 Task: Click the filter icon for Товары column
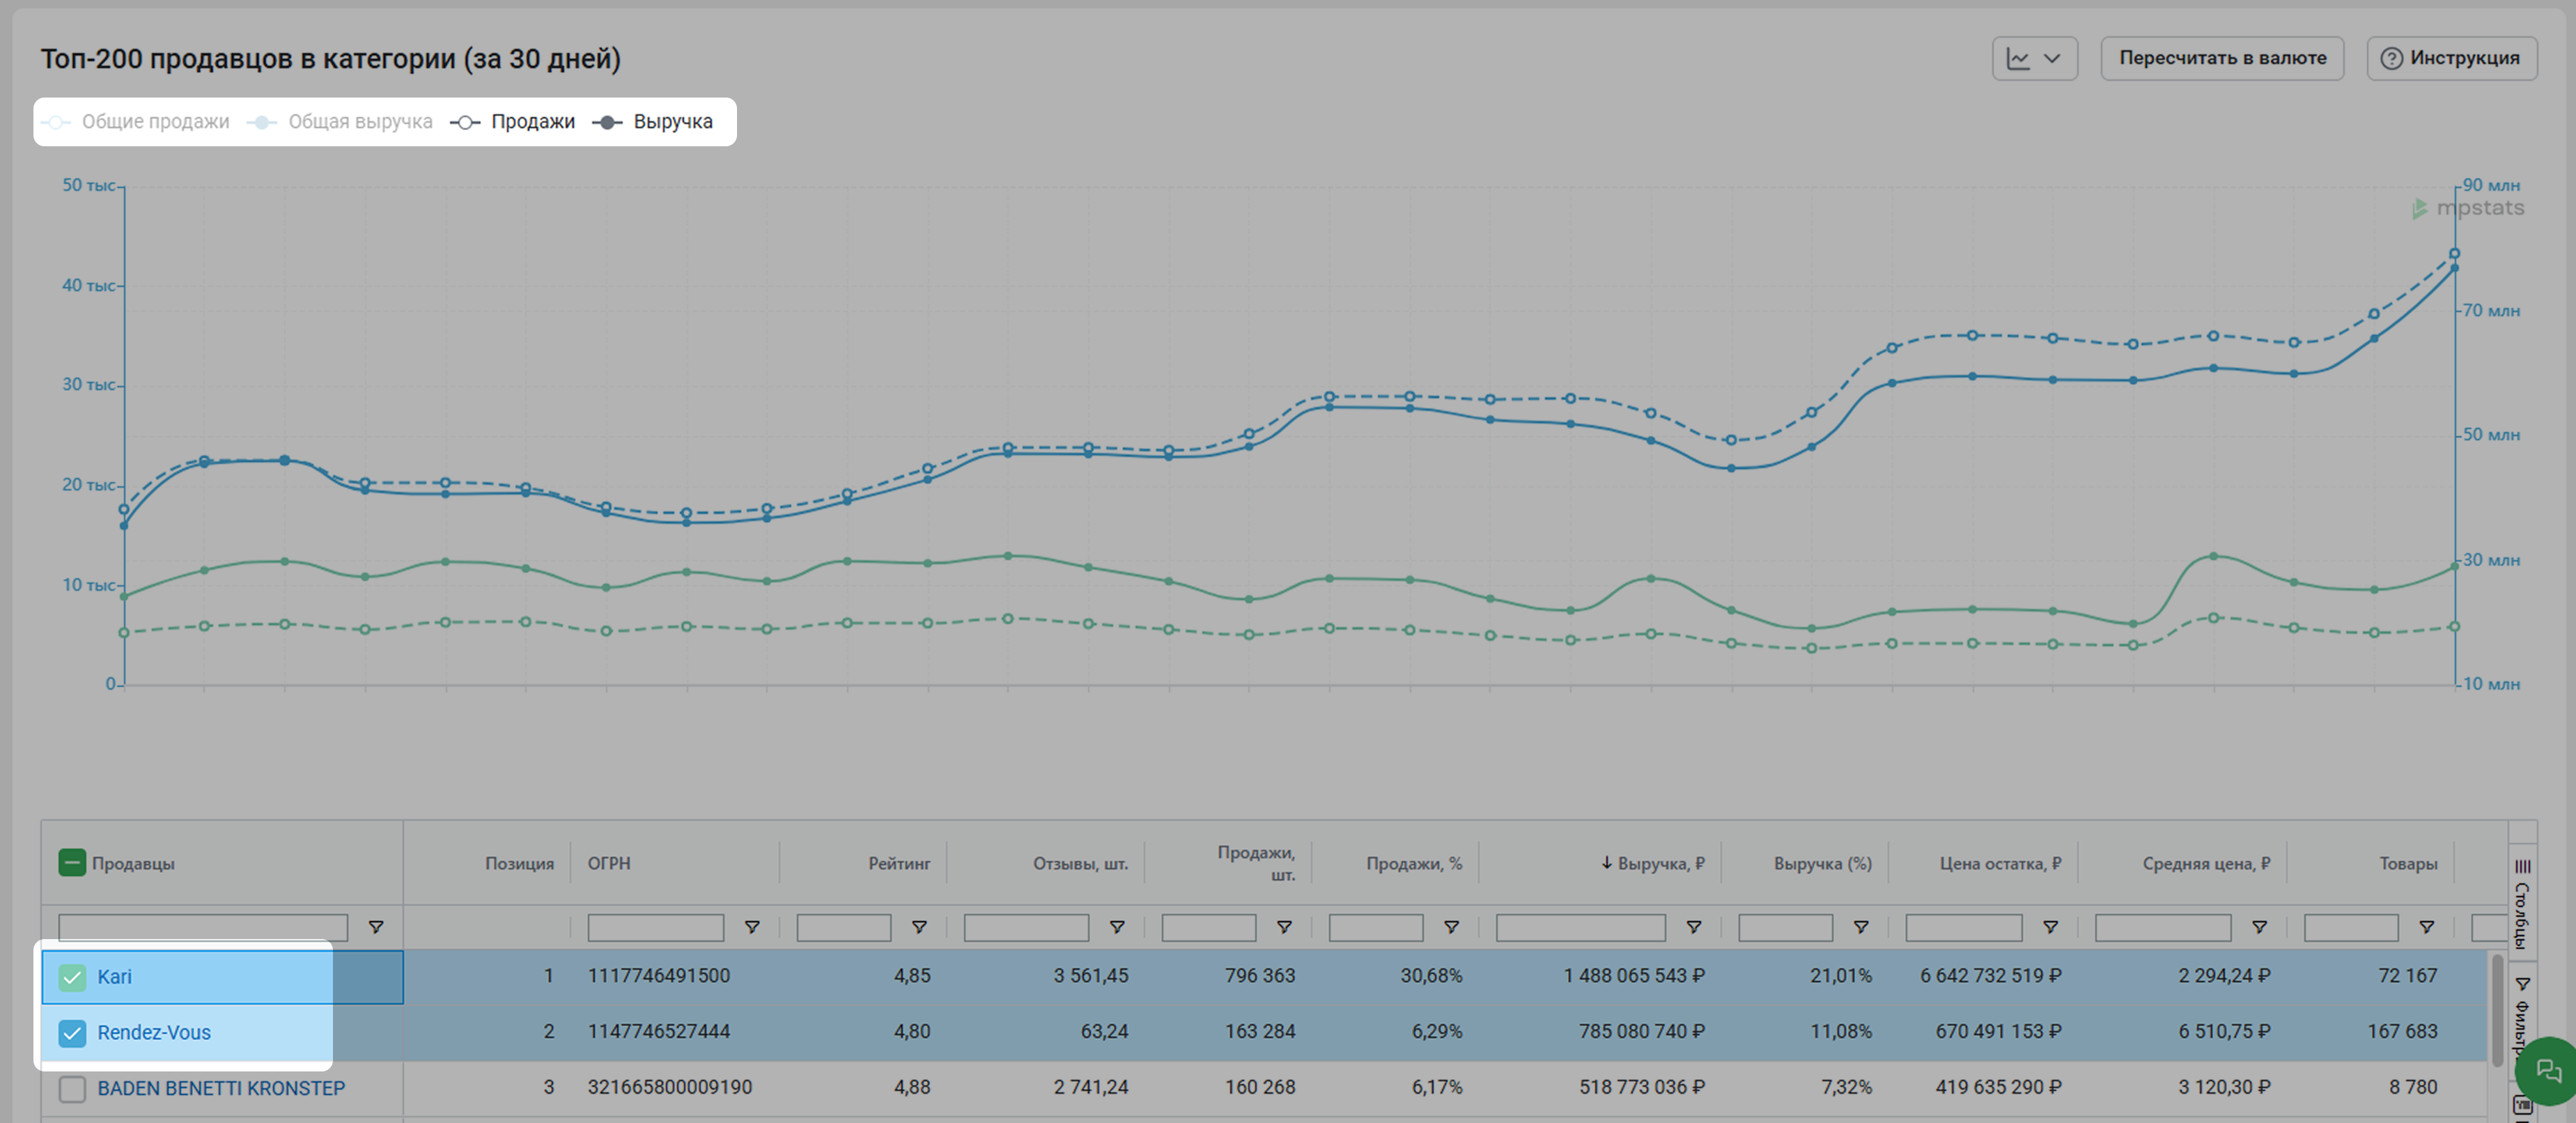[x=2426, y=928]
